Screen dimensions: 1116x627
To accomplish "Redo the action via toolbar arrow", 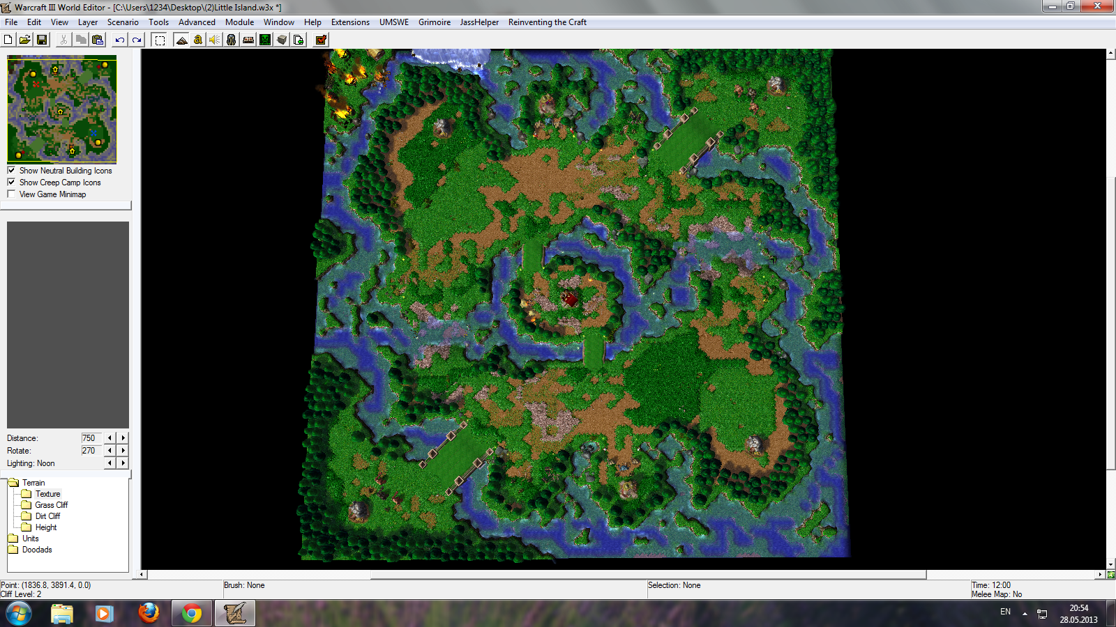I will (137, 40).
